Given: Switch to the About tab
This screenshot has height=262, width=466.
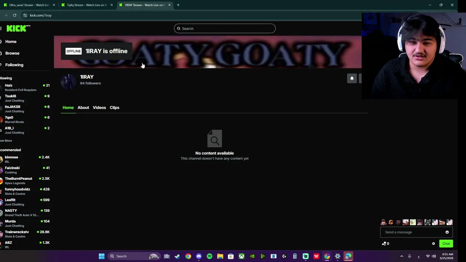Looking at the screenshot, I should point(83,107).
